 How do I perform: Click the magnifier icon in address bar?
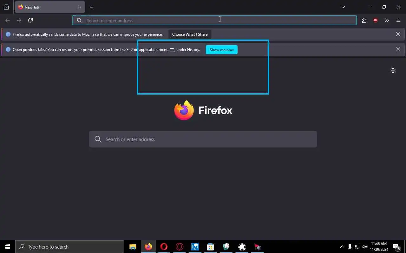point(79,20)
